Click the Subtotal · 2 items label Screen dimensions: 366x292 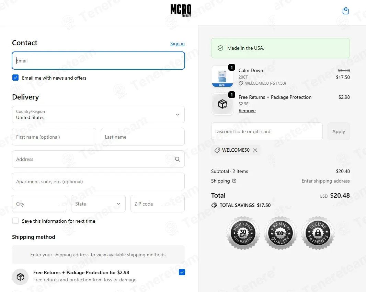click(x=229, y=171)
